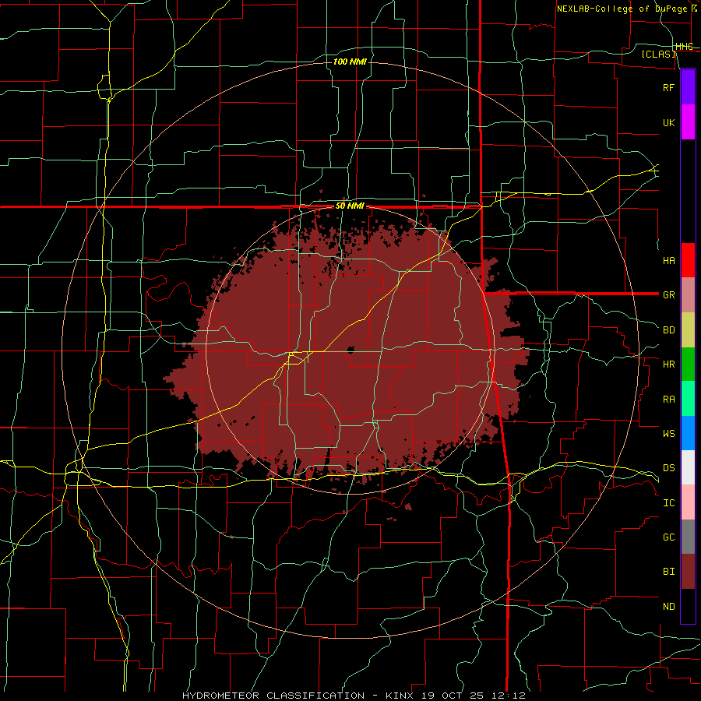Click the "12:12" time stamp
This screenshot has width=701, height=701.
click(507, 696)
